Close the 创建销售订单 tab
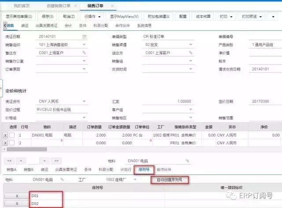Image resolution: width=282 pixels, height=208 pixels. click(75, 6)
